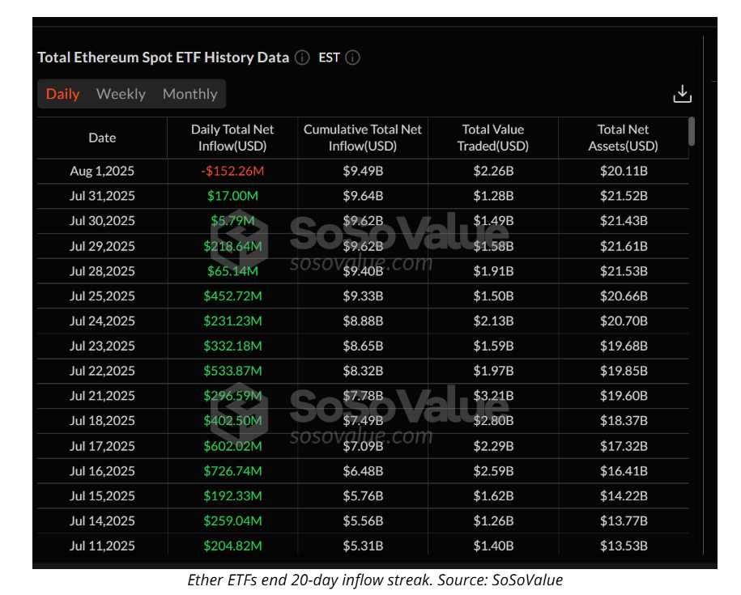Click the Total Ethereum Spot ETF title
Screen dimensions: 741x595
pos(163,57)
